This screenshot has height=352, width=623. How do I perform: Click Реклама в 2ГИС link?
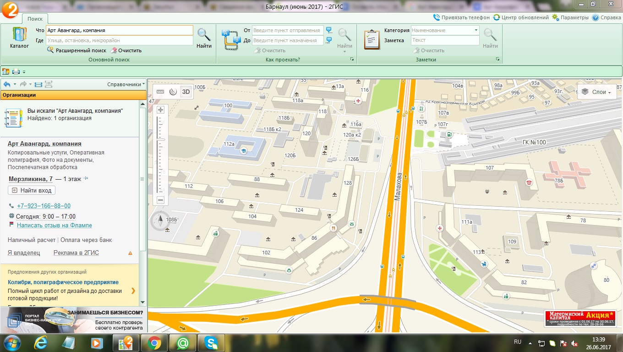[x=76, y=253]
